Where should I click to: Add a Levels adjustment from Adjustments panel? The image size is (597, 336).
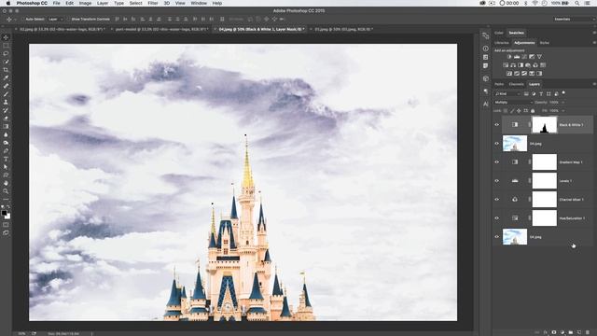517,57
